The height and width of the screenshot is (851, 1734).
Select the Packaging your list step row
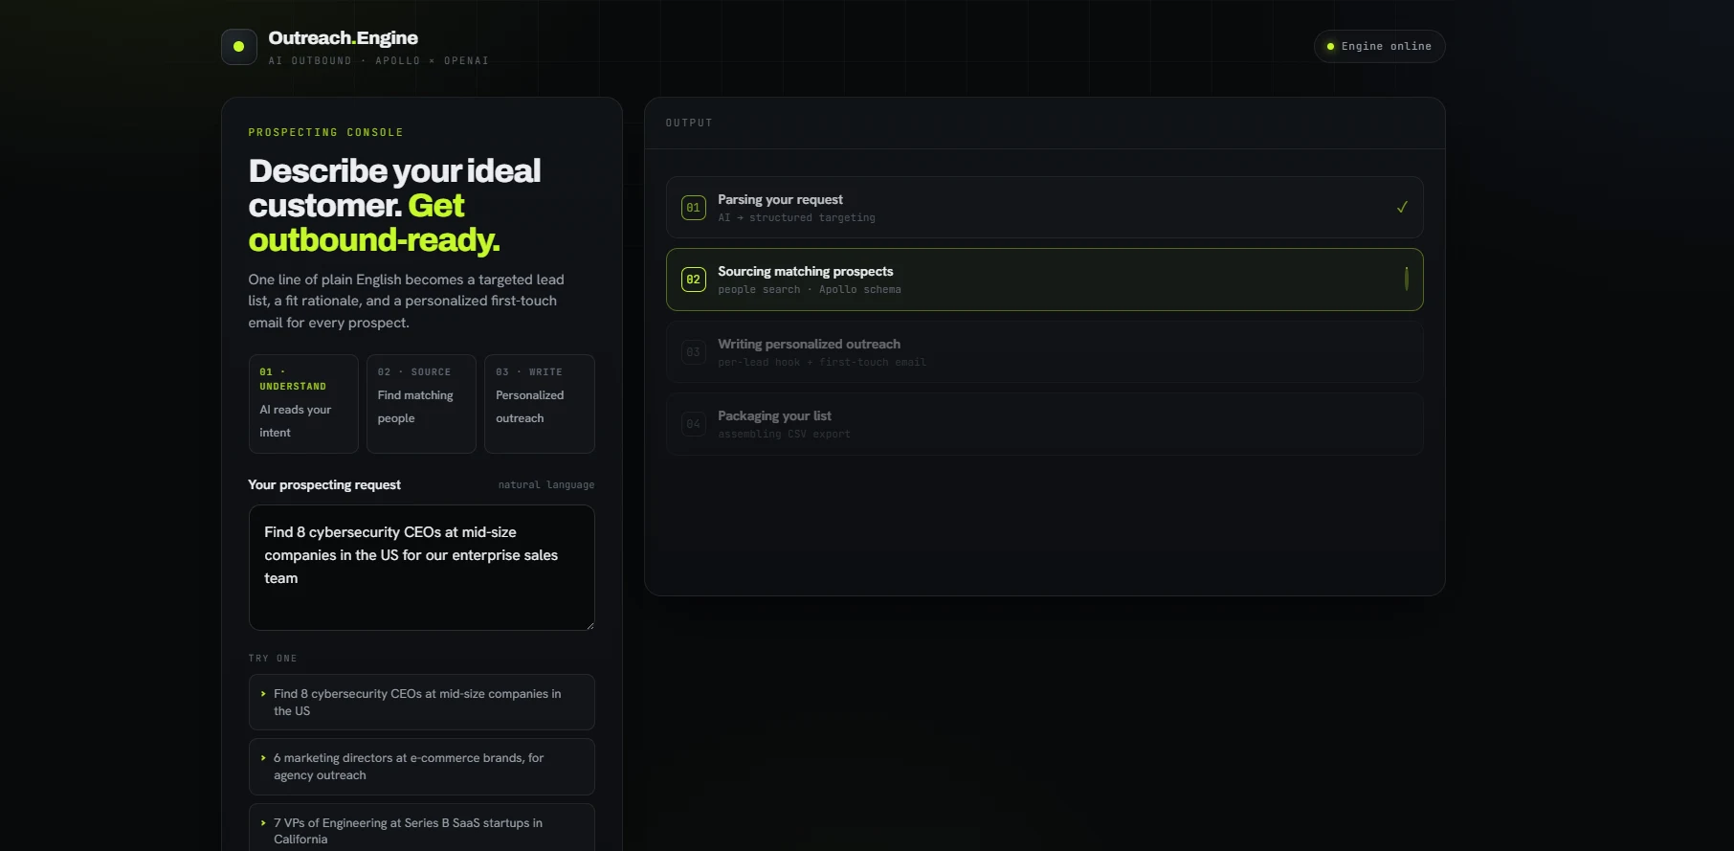[1044, 423]
